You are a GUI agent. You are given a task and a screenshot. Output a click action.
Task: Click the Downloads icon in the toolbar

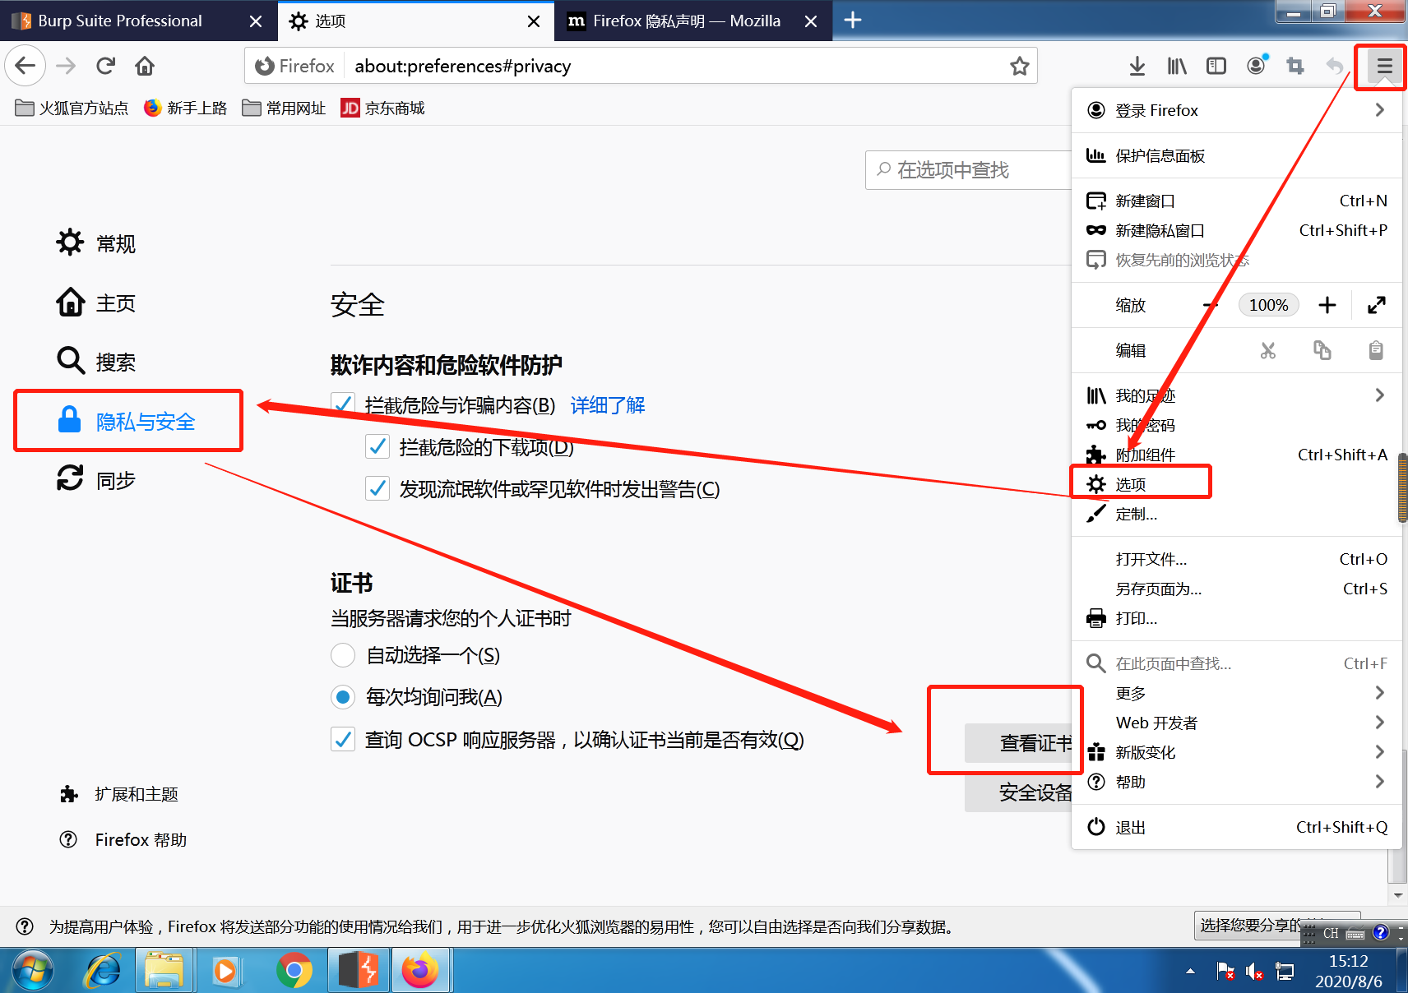[x=1137, y=66]
